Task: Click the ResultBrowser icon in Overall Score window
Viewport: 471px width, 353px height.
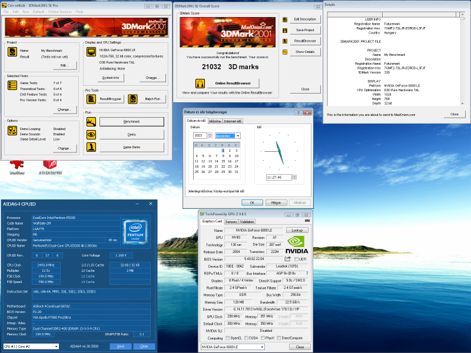Action: pyautogui.click(x=285, y=41)
